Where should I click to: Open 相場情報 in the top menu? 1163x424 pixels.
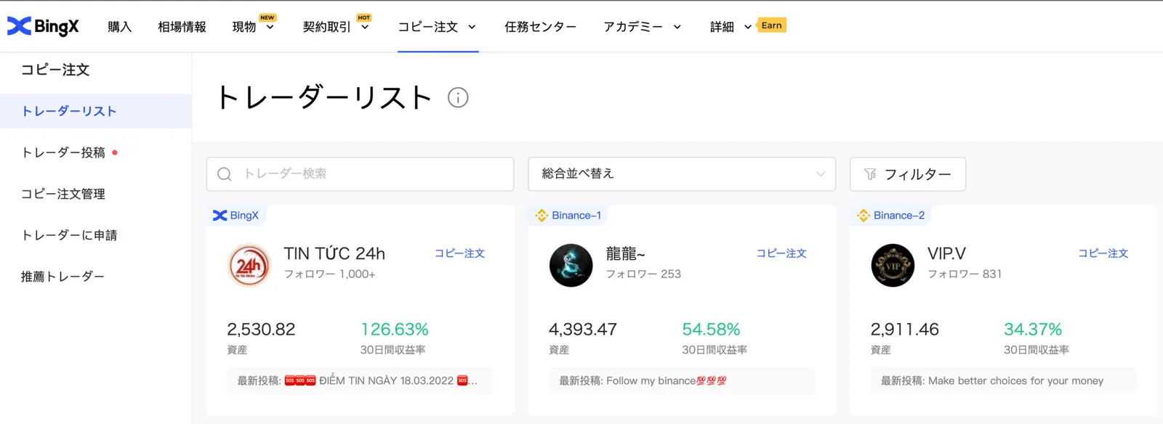tap(182, 27)
